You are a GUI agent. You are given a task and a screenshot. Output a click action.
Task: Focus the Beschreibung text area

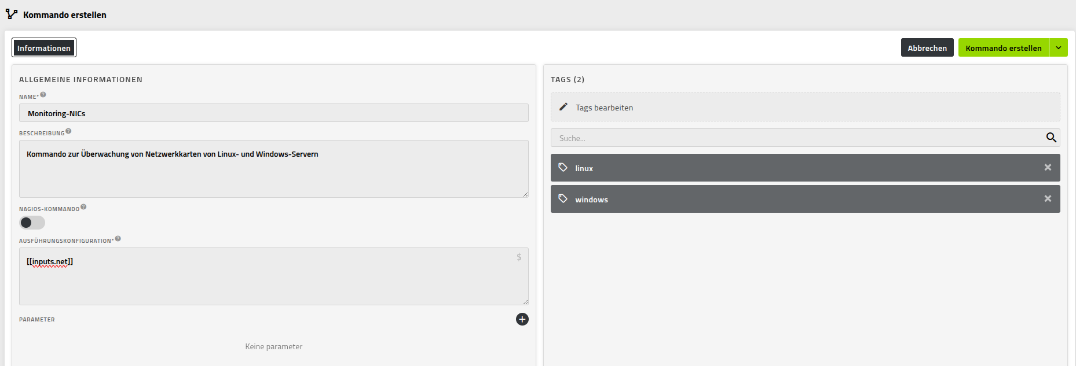tap(273, 173)
